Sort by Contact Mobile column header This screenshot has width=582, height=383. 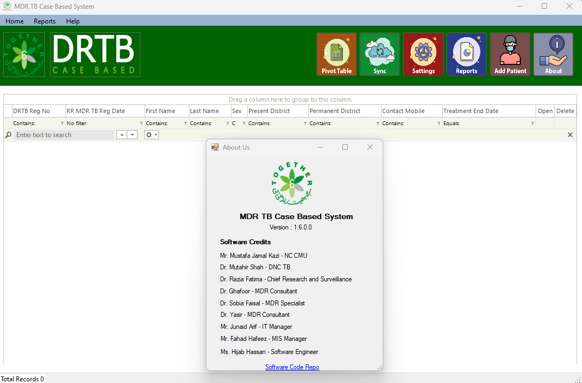click(412, 111)
